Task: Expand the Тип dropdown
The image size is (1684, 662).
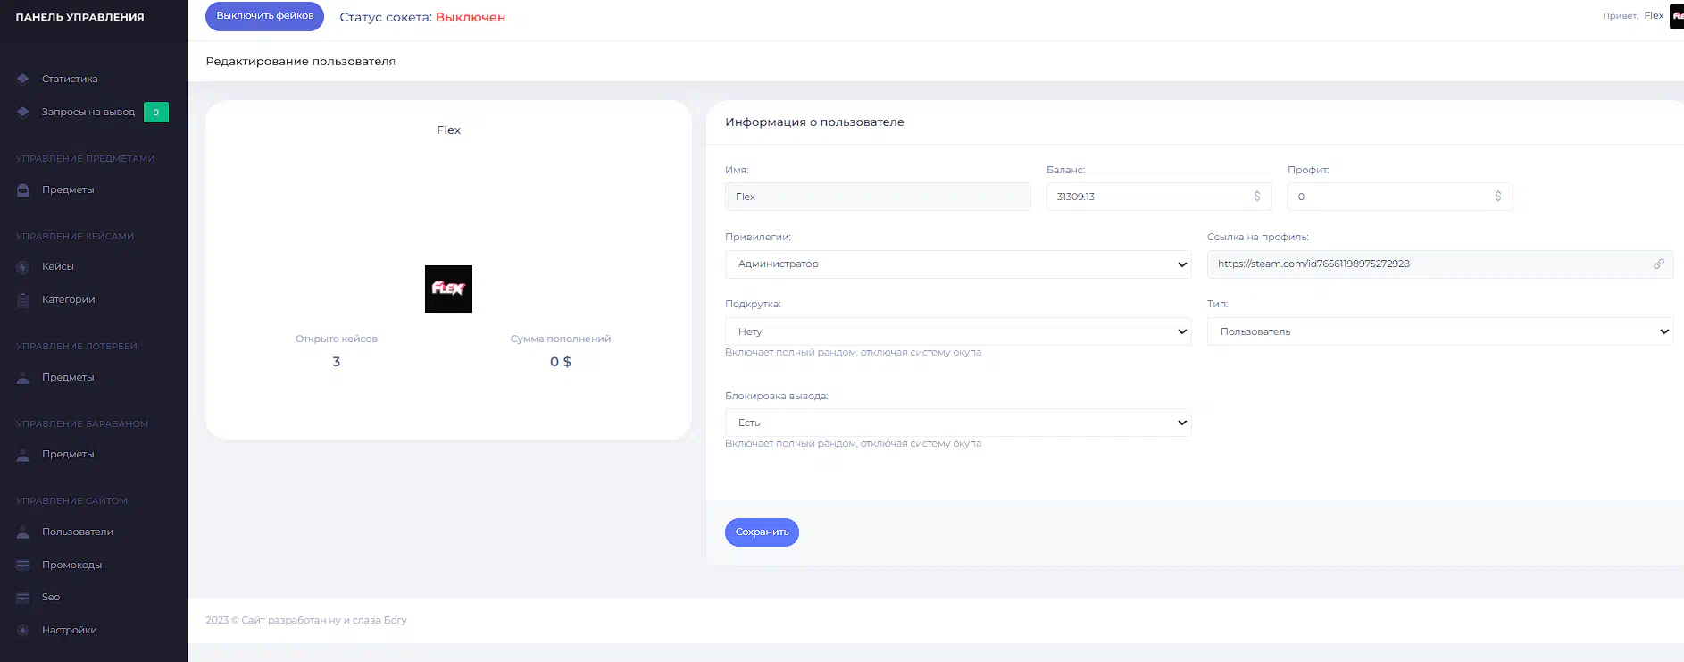Action: (x=1439, y=331)
